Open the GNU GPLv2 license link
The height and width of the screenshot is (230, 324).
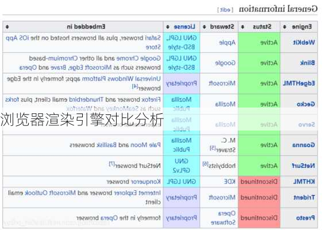182,166
